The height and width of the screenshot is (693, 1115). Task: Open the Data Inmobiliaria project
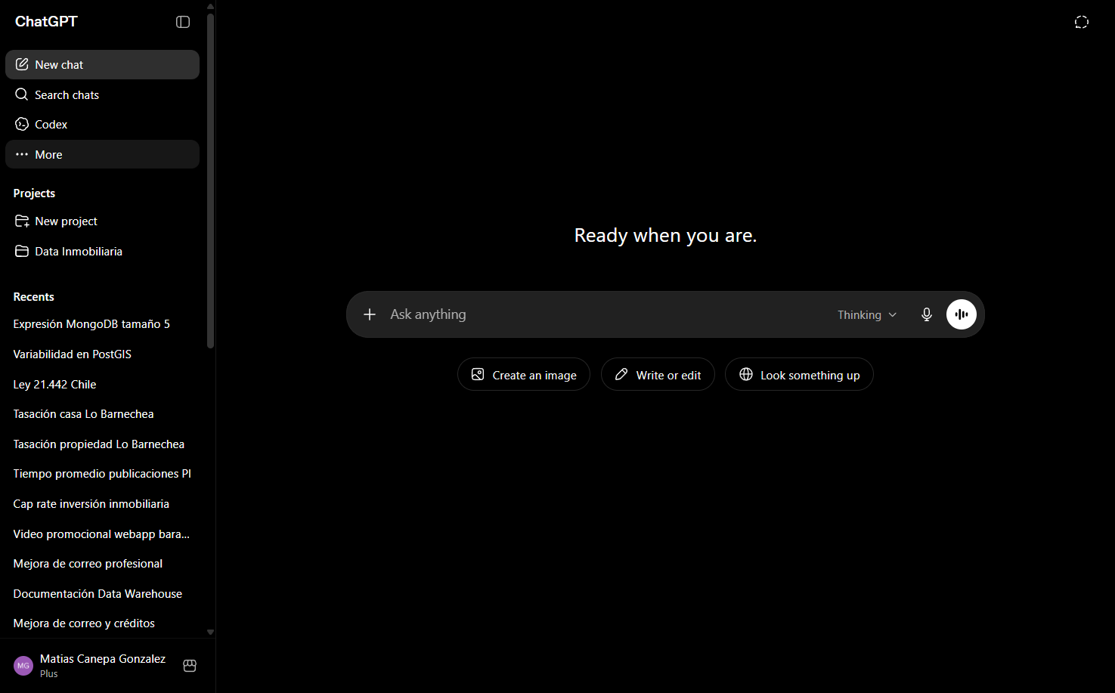(x=102, y=252)
